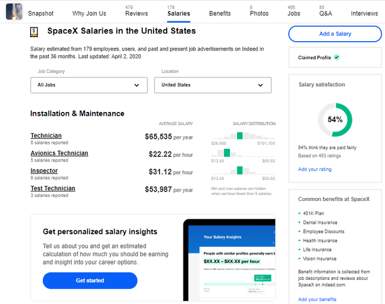
Task: Click the Add your benefits link
Action: (x=317, y=300)
